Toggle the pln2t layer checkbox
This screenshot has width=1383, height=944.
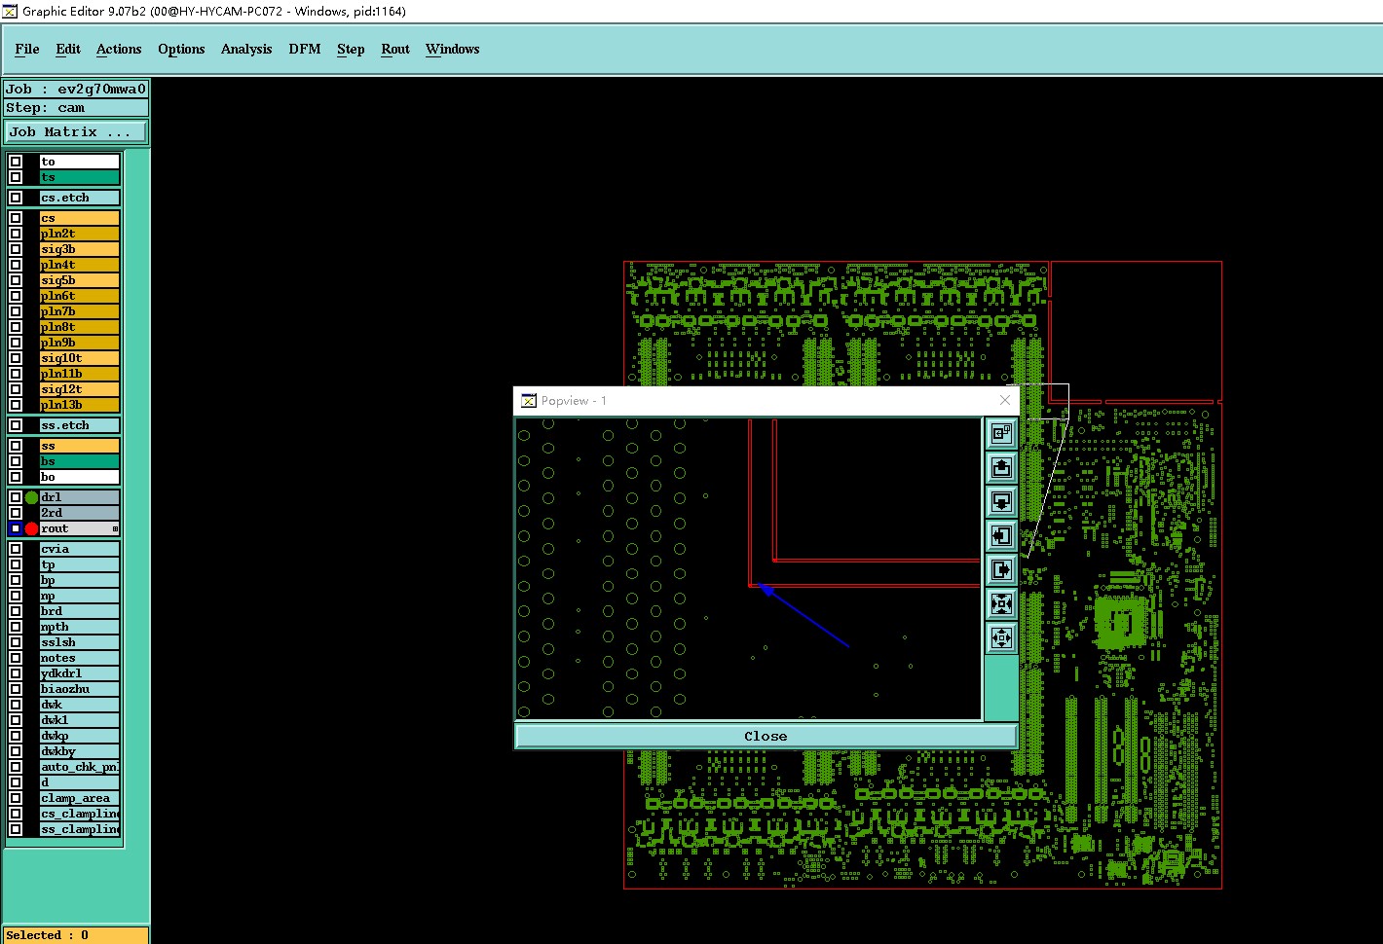(16, 234)
